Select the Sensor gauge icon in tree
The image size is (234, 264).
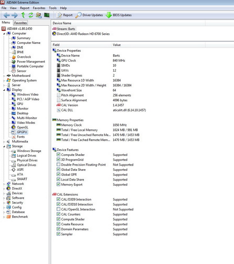coord(14,71)
